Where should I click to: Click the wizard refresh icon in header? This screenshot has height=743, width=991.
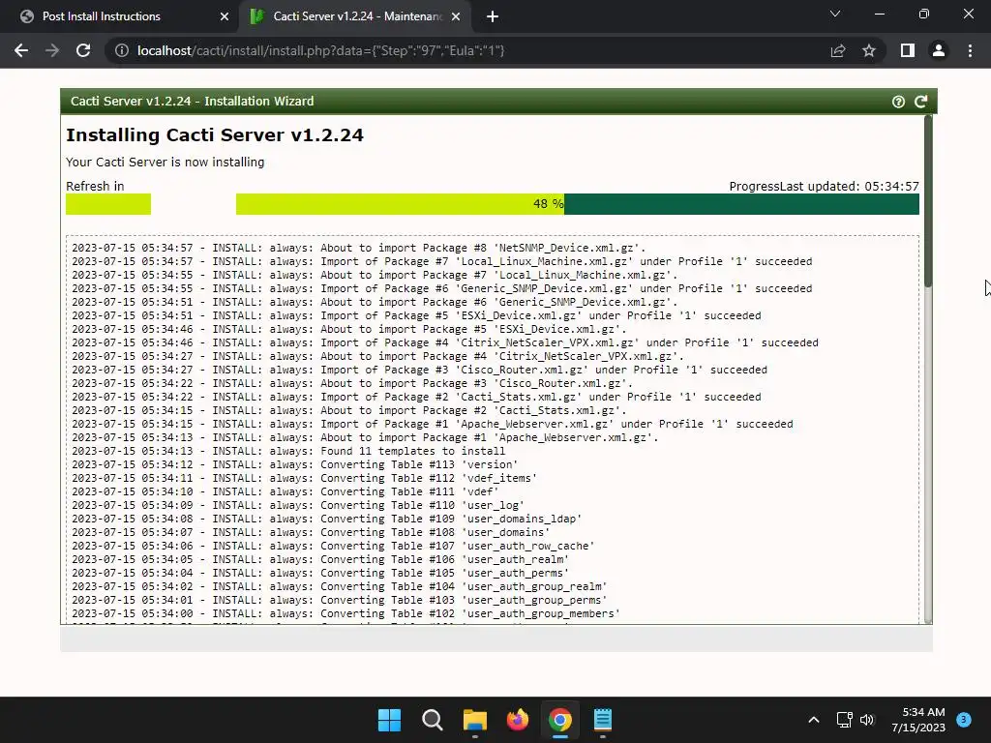coord(921,101)
